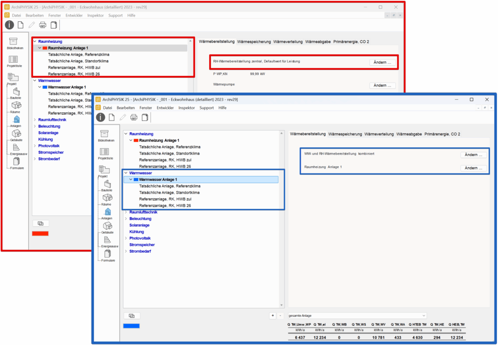Click new document icon in back window
The image size is (498, 345).
coord(20,25)
